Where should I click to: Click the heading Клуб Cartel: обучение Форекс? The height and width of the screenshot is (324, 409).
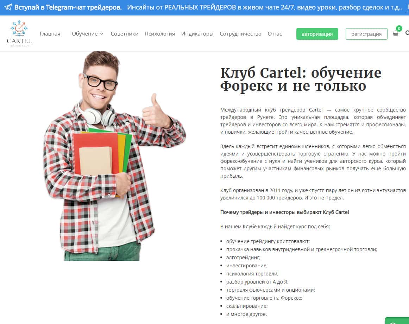pyautogui.click(x=301, y=79)
